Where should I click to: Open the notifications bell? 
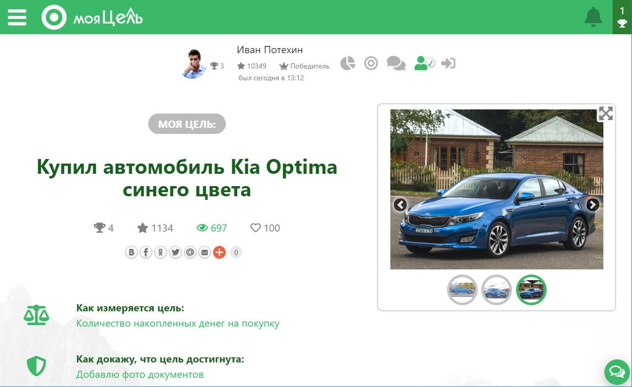pyautogui.click(x=593, y=17)
